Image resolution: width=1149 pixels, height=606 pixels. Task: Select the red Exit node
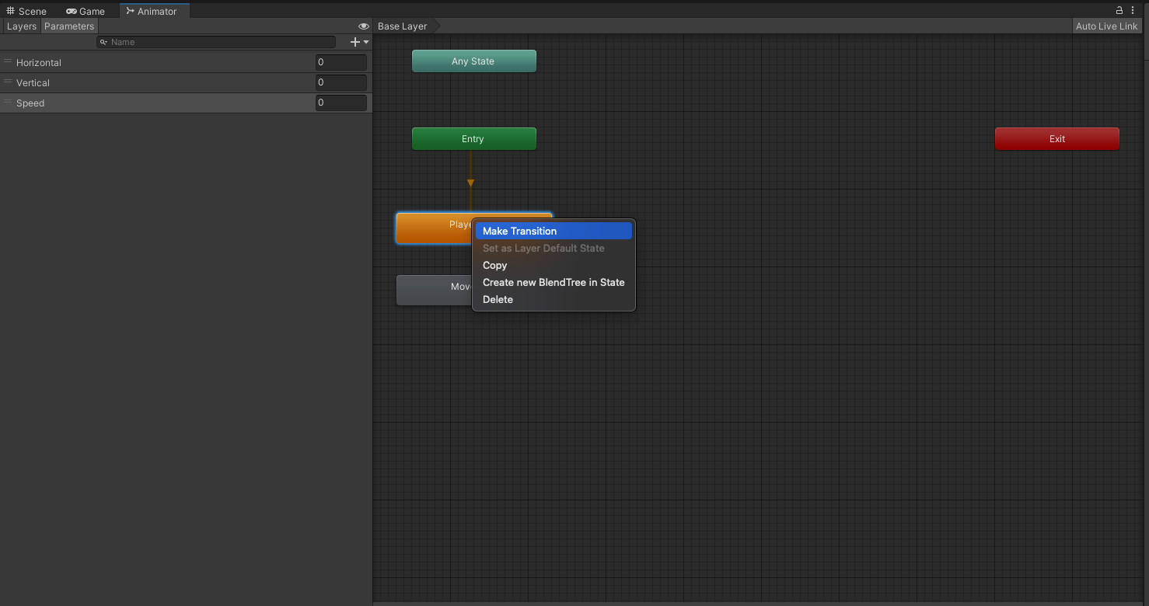tap(1056, 139)
